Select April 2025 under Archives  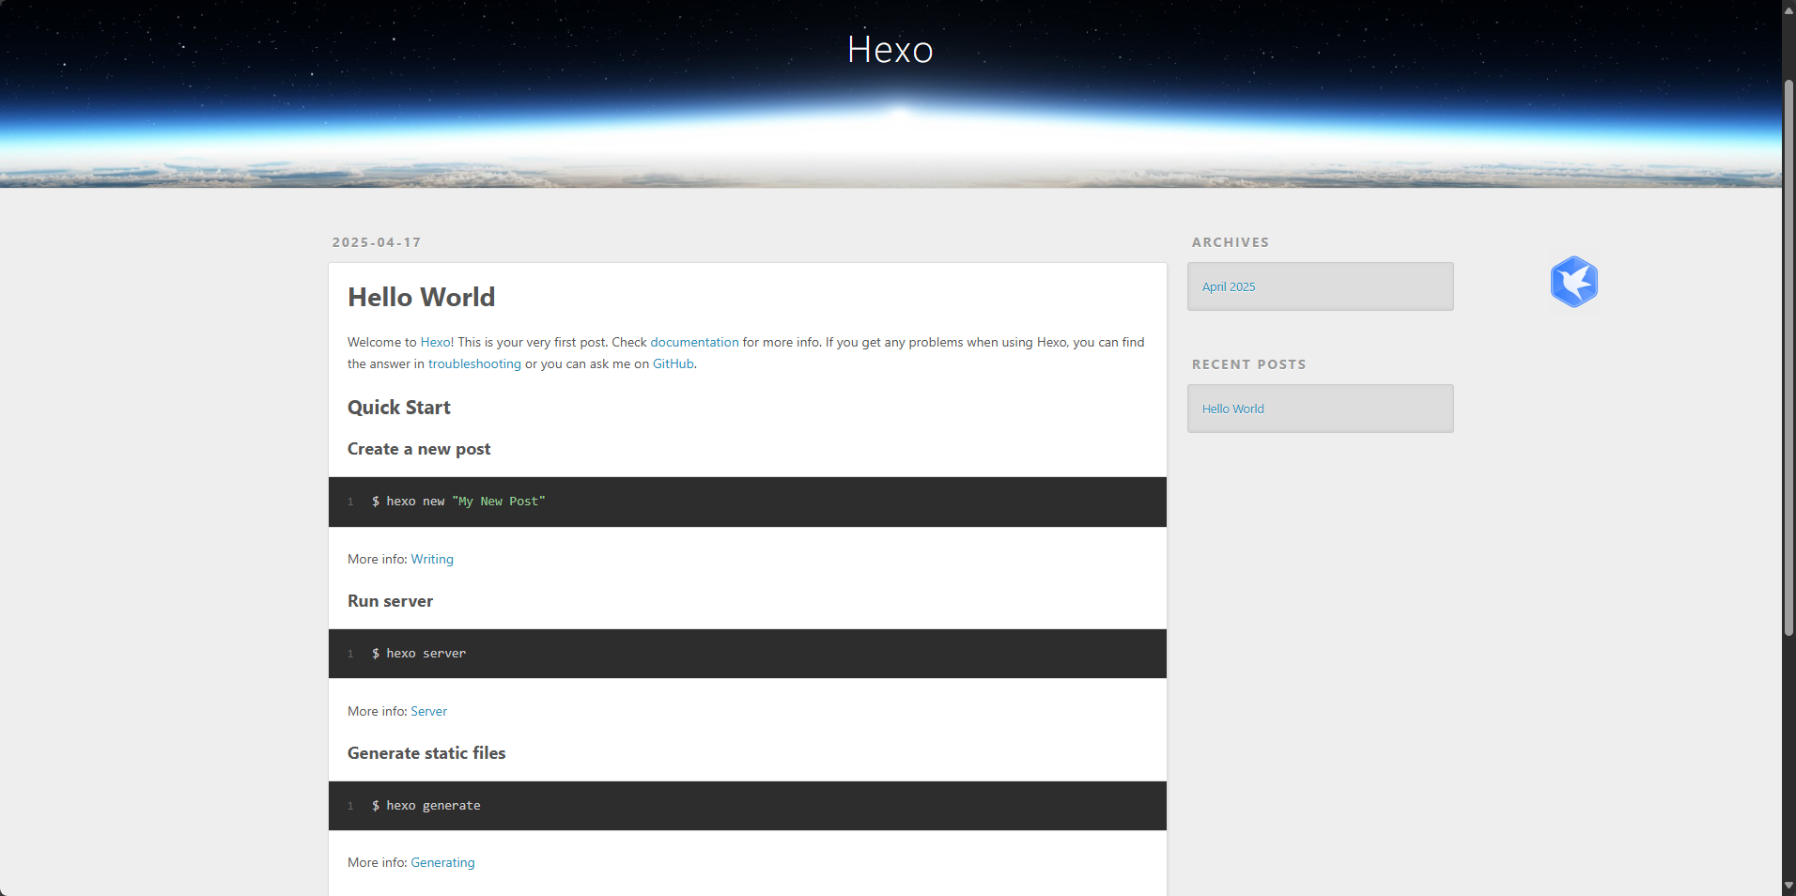pyautogui.click(x=1229, y=286)
